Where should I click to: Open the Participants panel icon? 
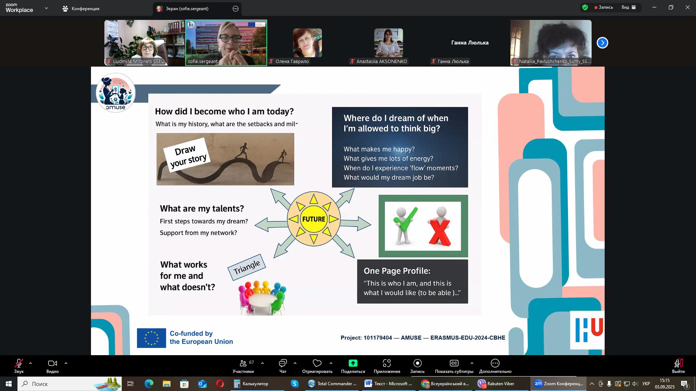(x=243, y=363)
